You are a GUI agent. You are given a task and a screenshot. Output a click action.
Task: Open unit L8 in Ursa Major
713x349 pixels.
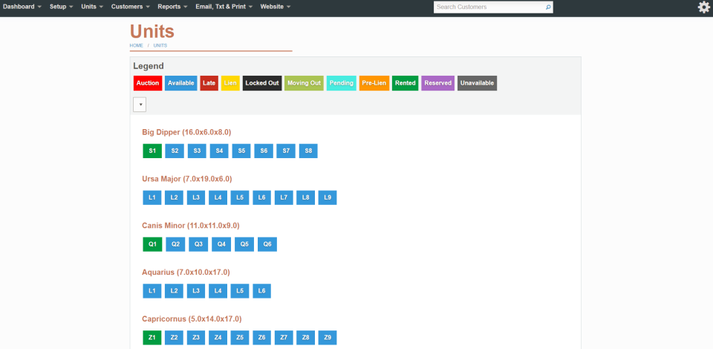pyautogui.click(x=305, y=198)
